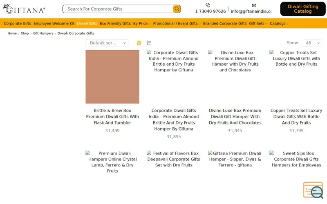Open Corporate Diwali Gifts India Almond Brittle title

tap(174, 120)
